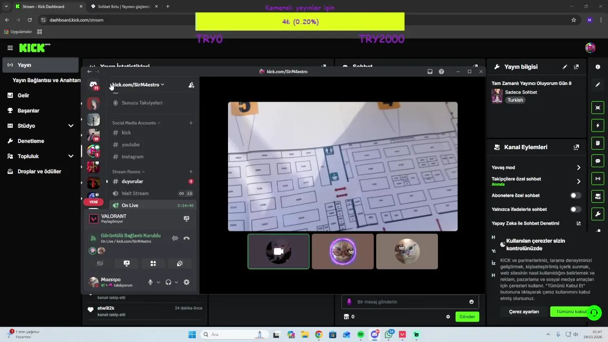Open WhatsApp from the Windows taskbar
The width and height of the screenshot is (608, 342).
click(x=389, y=335)
